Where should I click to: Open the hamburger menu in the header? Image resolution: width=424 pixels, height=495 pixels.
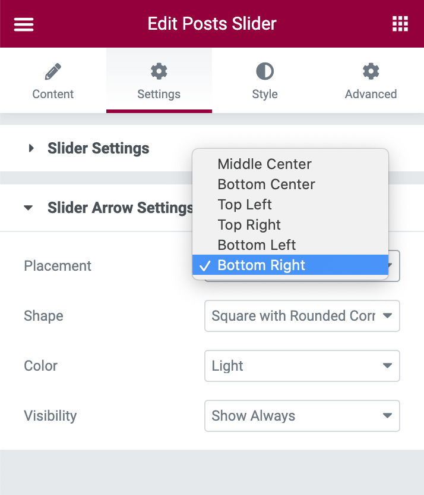[23, 23]
